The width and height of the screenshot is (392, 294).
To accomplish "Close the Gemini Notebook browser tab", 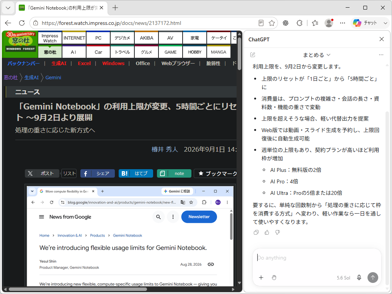I will [101, 8].
